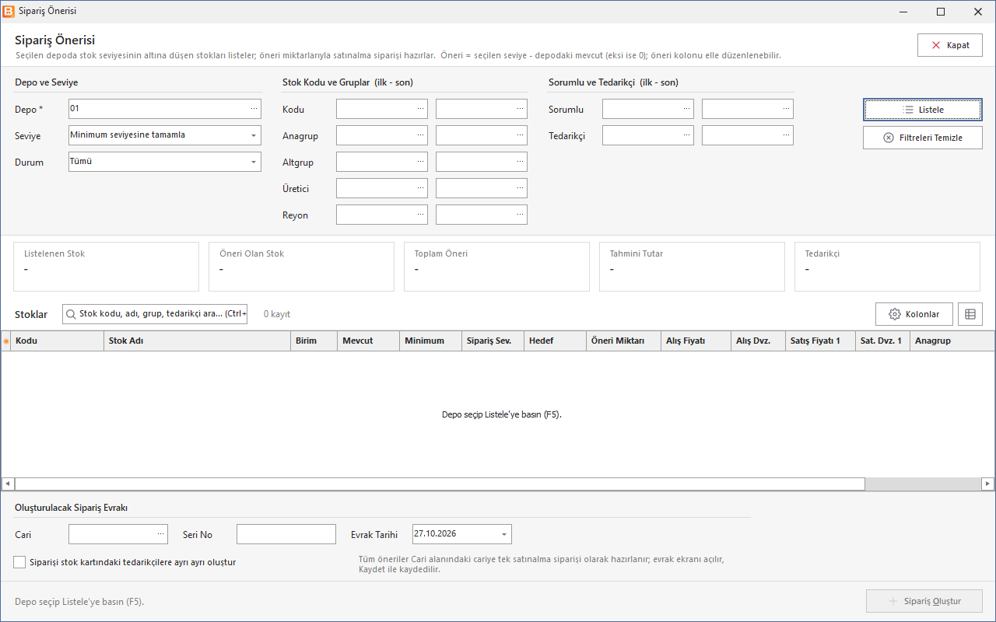
Task: Click the asterisk row selector in the grid header
Action: [6, 341]
